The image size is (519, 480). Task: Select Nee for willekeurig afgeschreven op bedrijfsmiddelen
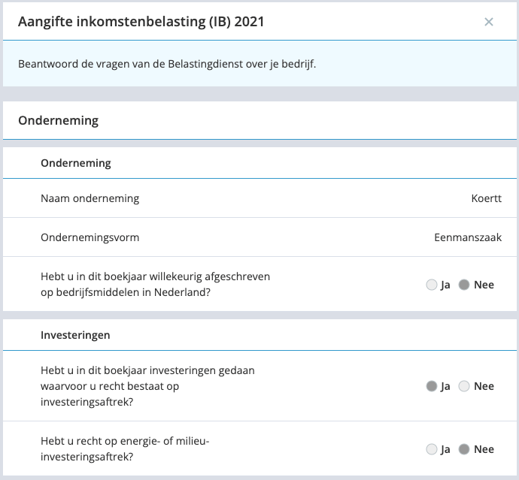coord(464,285)
